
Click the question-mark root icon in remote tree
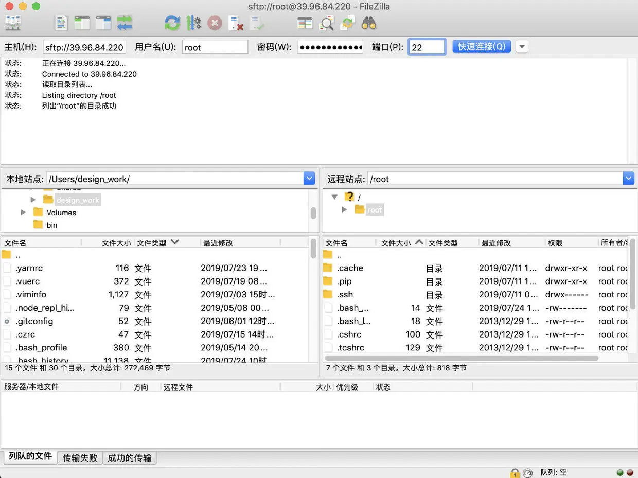pyautogui.click(x=349, y=197)
